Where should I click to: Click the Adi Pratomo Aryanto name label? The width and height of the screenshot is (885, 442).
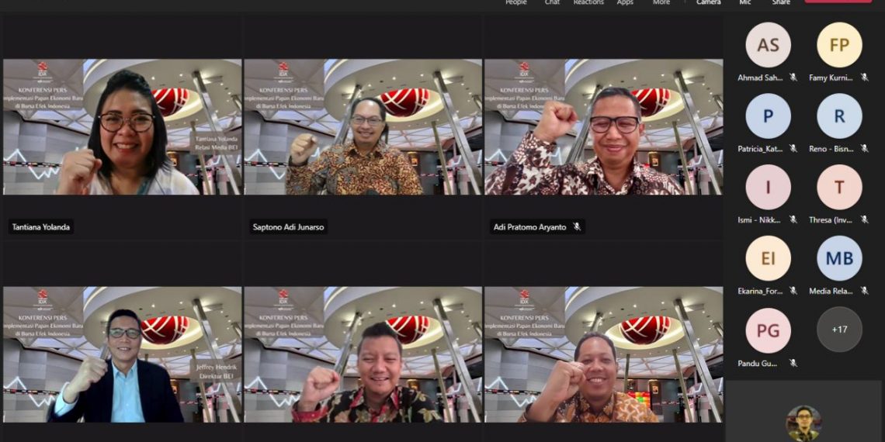[x=530, y=227]
